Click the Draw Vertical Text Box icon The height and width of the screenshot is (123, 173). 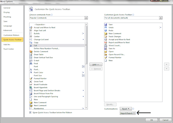coord(31,57)
